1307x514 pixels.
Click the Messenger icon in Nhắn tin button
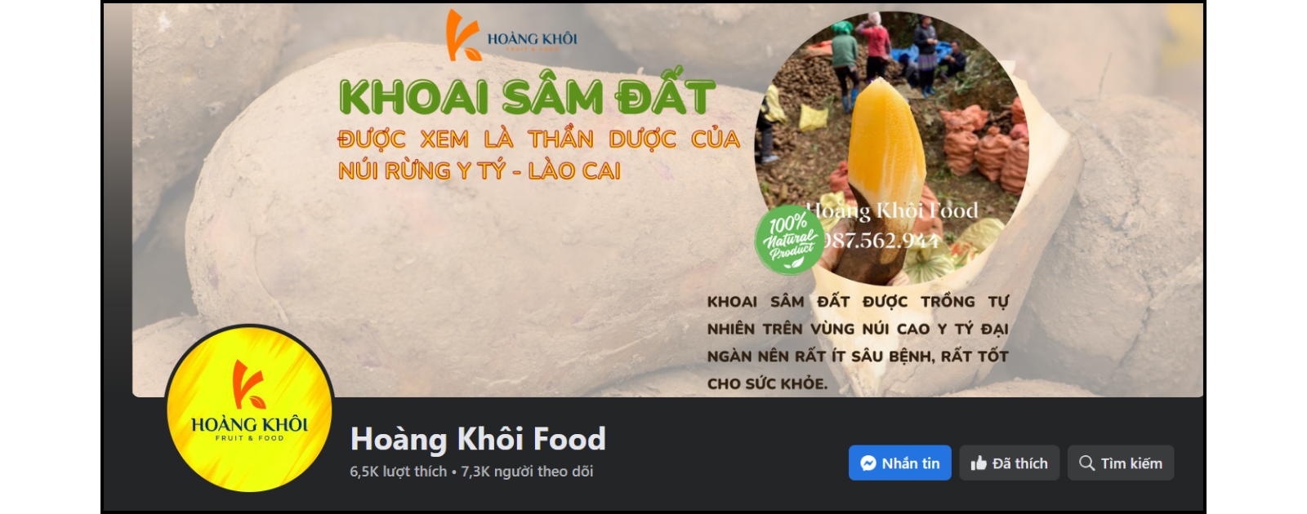click(x=868, y=463)
